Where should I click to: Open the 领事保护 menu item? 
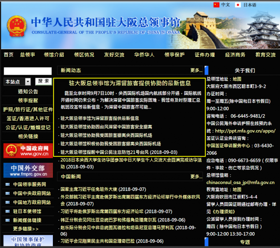coord(175,55)
